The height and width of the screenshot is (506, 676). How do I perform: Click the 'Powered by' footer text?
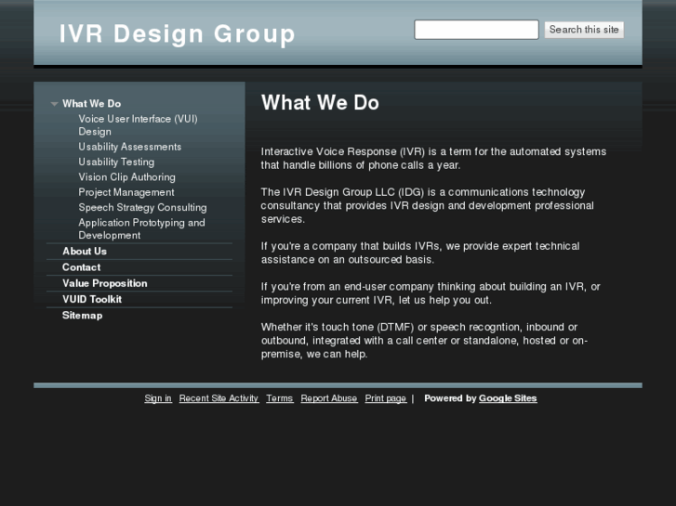(x=450, y=398)
